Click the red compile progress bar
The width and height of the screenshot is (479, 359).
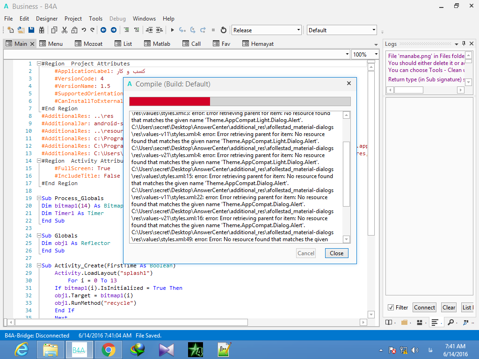pos(168,101)
